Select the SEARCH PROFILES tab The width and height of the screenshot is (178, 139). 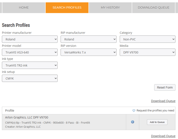coord(67,8)
